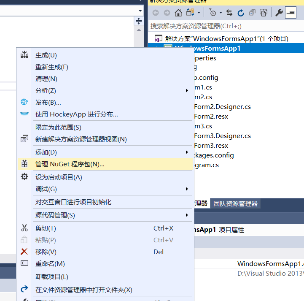Image resolution: width=304 pixels, height=301 pixels.
Task: Choose 限定为此范围(S)
Action: point(105,127)
